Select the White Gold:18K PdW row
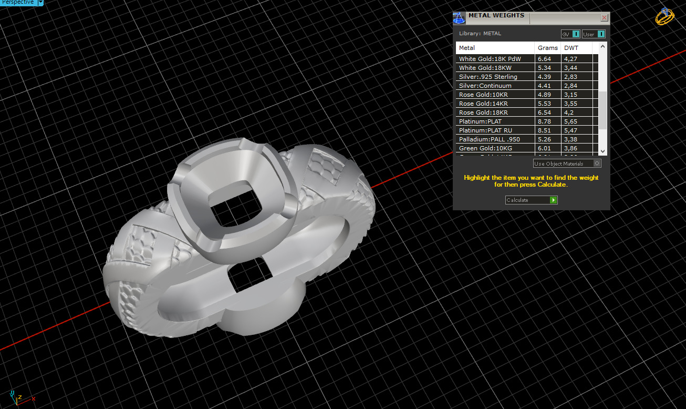The width and height of the screenshot is (686, 409). click(527, 59)
